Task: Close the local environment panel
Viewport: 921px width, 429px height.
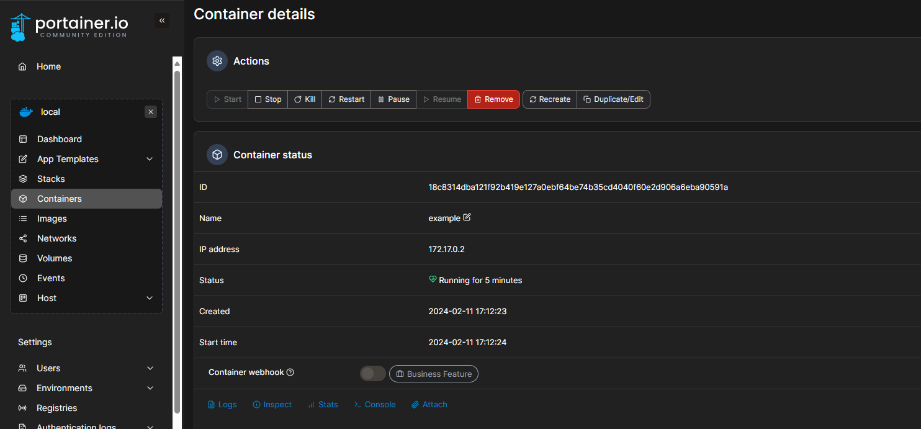Action: tap(151, 111)
